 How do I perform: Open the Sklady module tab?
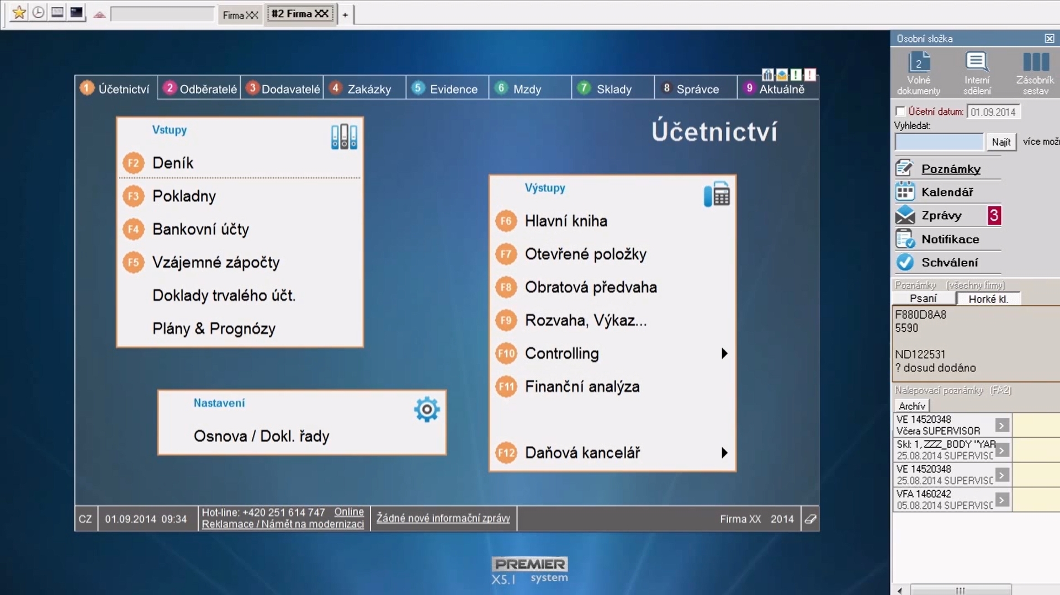[x=614, y=89]
